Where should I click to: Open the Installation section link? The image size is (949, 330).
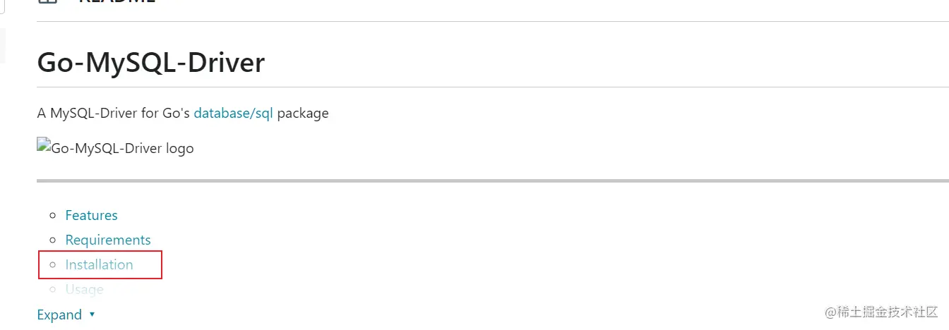99,264
